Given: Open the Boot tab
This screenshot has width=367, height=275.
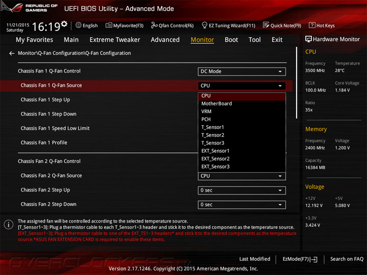Looking at the screenshot, I should coord(231,40).
